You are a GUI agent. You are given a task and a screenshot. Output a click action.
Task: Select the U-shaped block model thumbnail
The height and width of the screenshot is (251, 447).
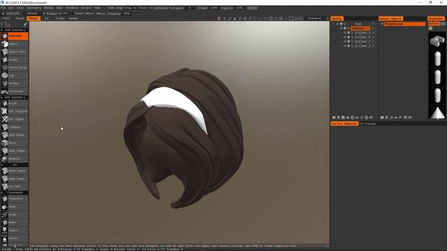tap(437, 41)
